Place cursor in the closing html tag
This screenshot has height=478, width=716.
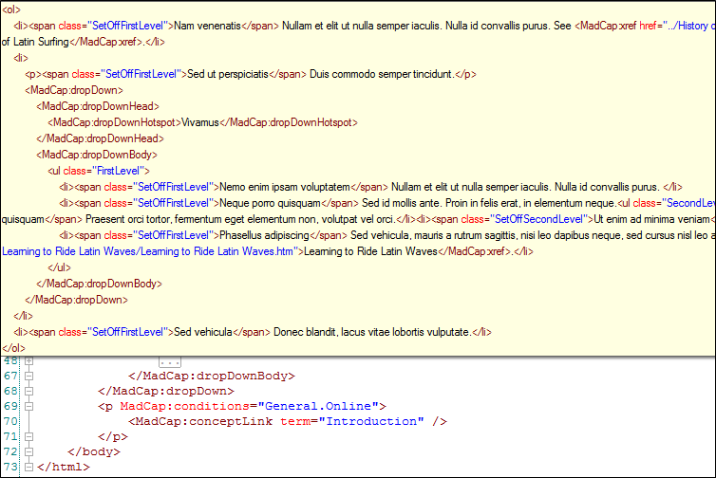tap(64, 467)
